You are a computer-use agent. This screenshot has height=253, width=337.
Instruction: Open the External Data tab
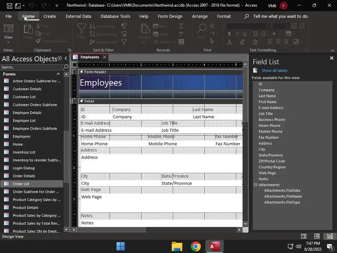coord(78,16)
